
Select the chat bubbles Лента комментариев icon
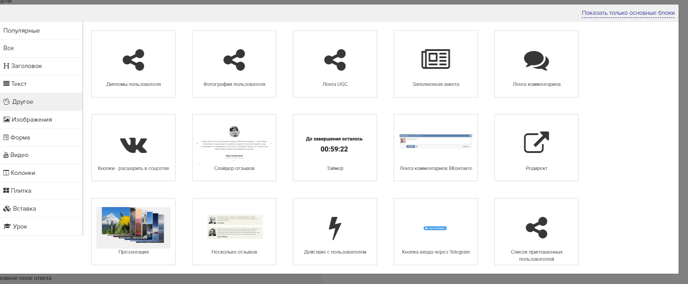click(536, 60)
